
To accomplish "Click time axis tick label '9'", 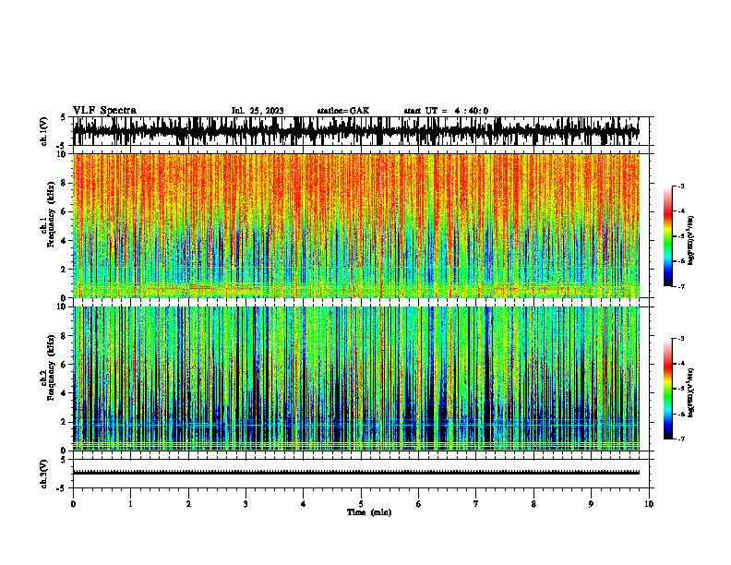I will pyautogui.click(x=591, y=504).
